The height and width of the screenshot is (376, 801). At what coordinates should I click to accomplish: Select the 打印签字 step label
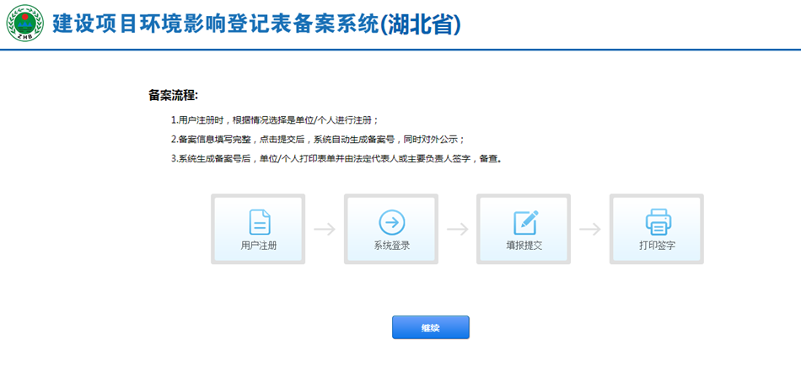pos(657,246)
